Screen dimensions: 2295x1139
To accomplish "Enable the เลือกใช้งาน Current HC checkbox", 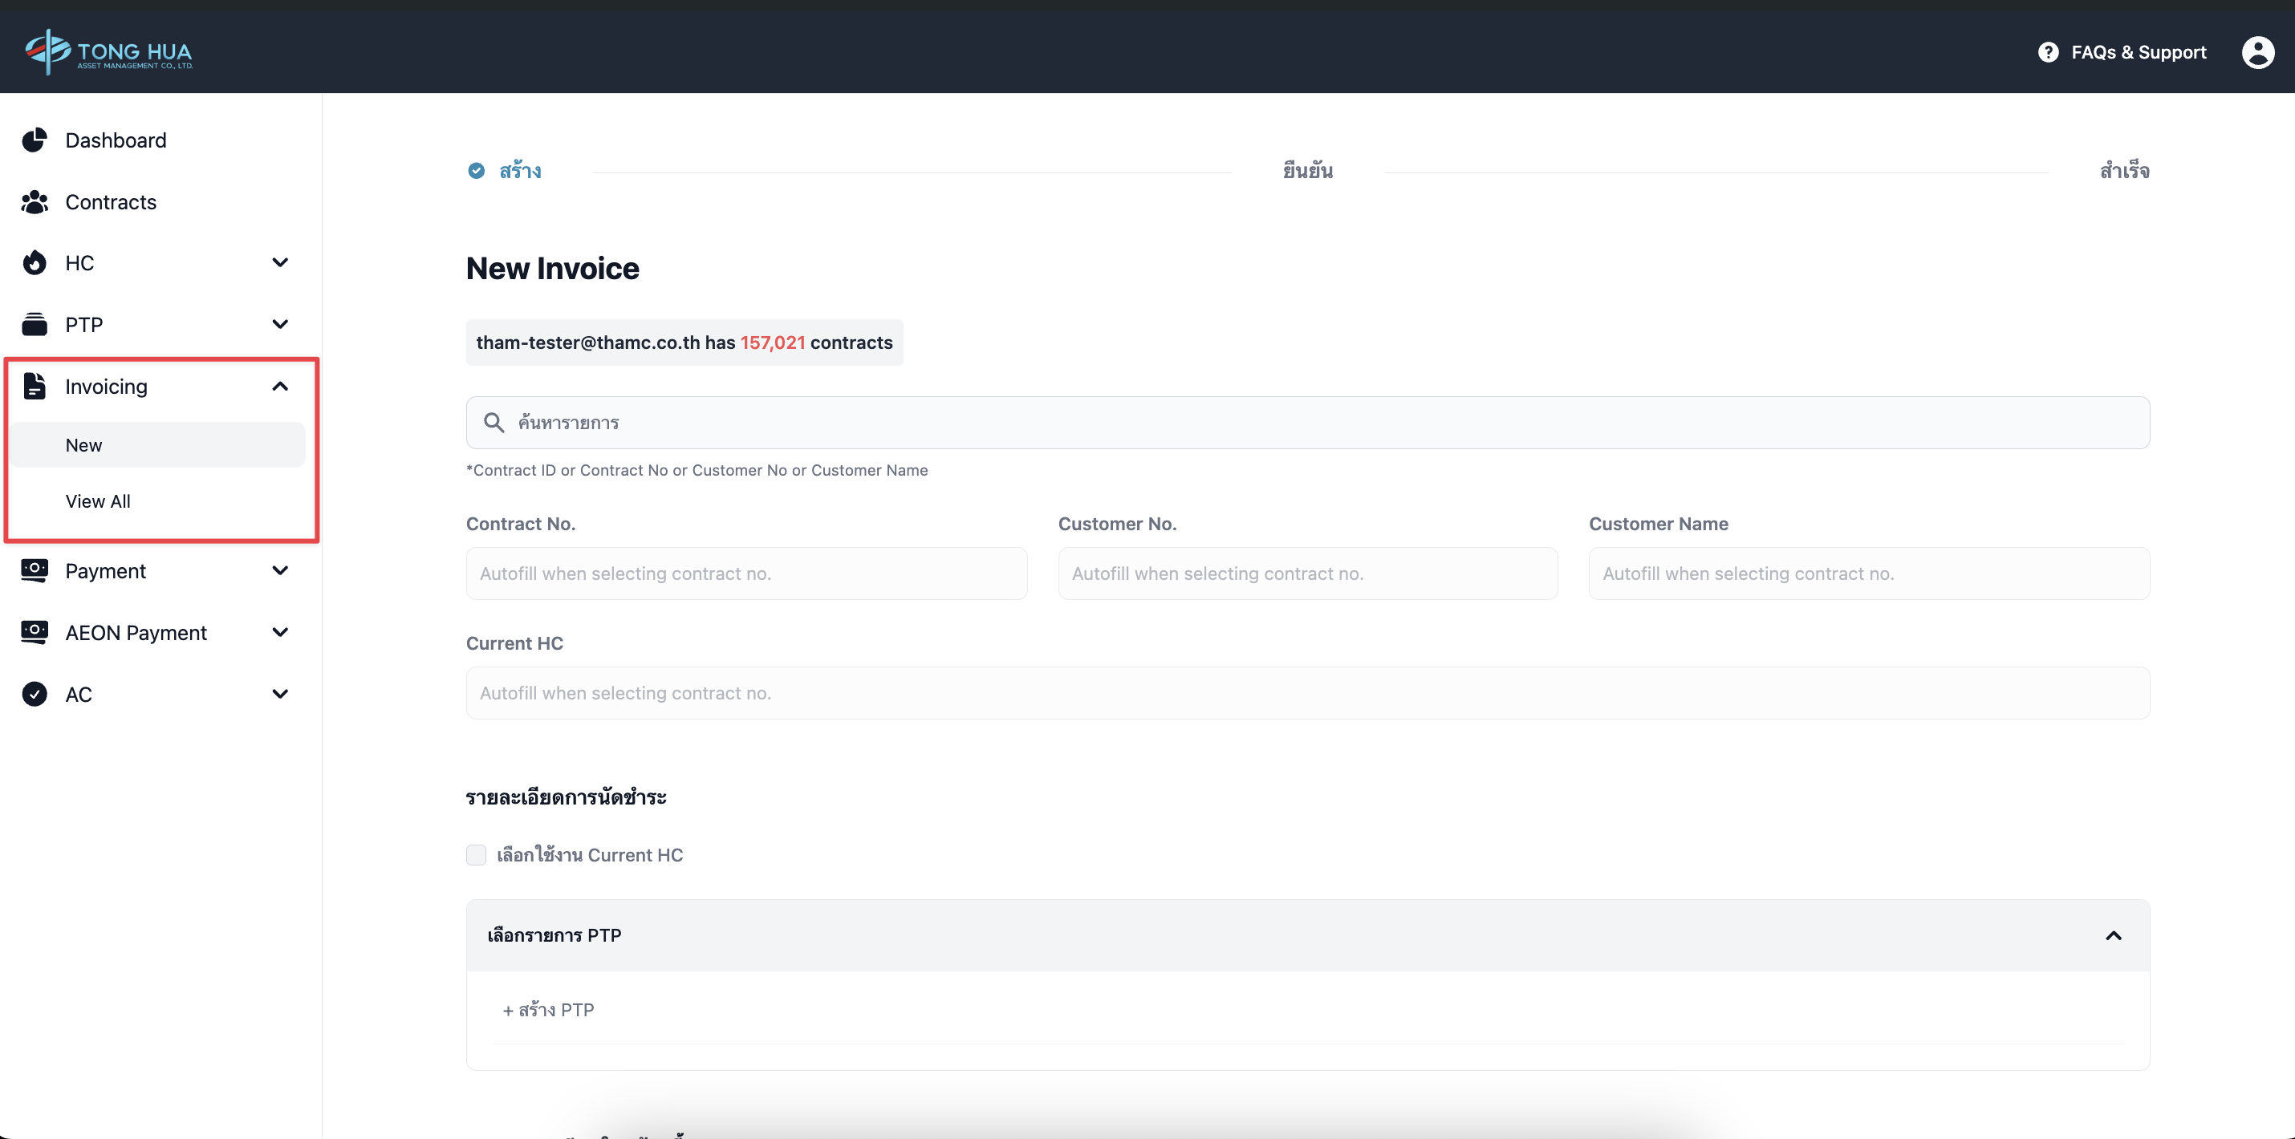I will (476, 855).
